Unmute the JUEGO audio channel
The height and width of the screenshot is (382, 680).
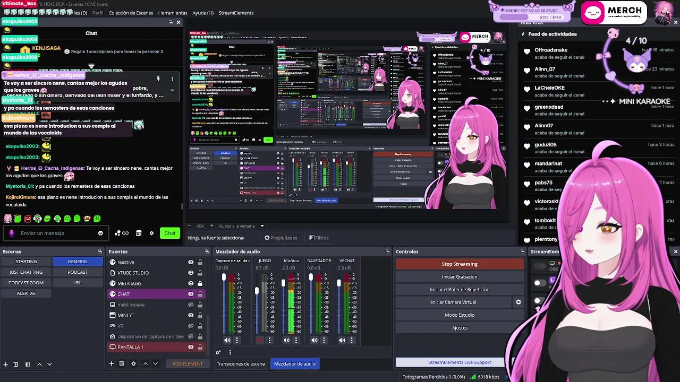(259, 340)
